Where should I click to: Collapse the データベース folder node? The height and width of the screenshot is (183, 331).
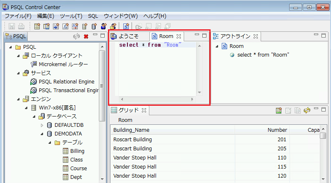pyautogui.click(x=34, y=116)
